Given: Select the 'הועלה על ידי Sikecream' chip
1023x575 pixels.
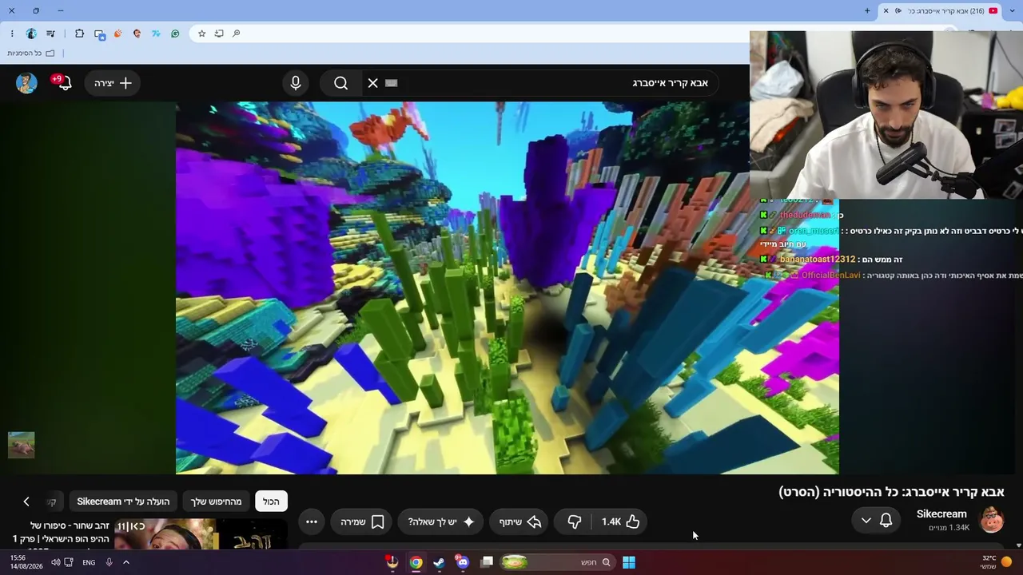Looking at the screenshot, I should [123, 502].
